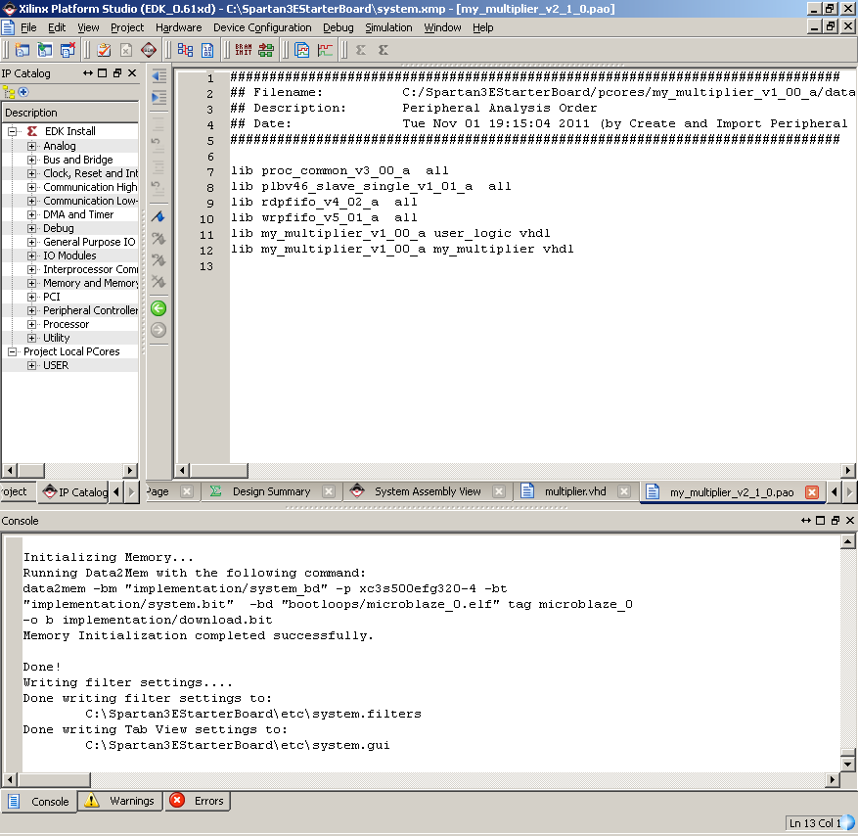Click the editor horizontal scrollbar right arrow
This screenshot has height=836, width=858.
click(x=847, y=470)
